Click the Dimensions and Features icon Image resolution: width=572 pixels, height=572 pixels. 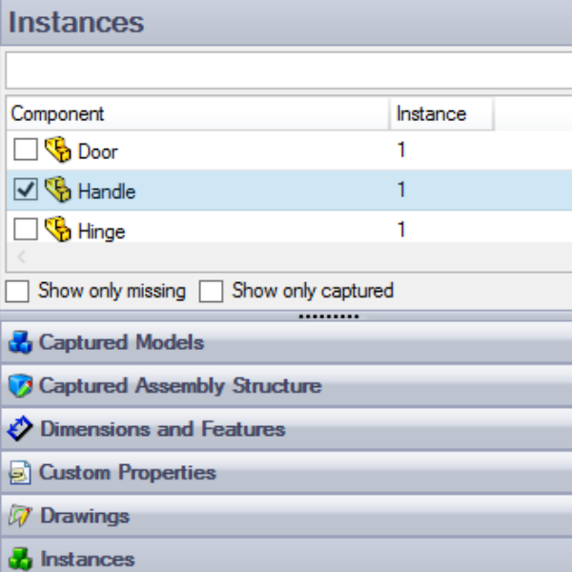[x=20, y=429]
